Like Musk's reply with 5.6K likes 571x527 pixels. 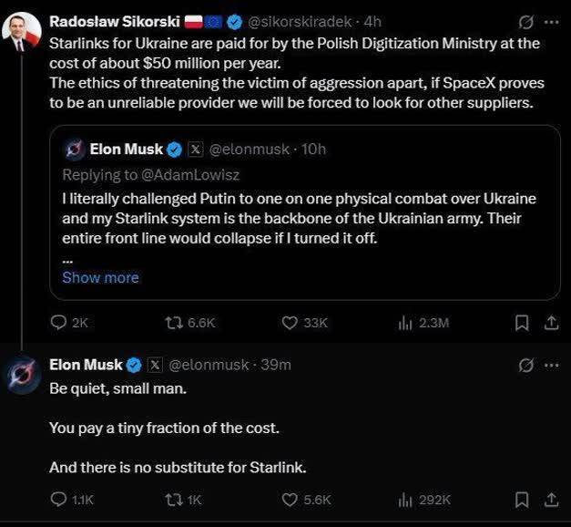pos(291,499)
